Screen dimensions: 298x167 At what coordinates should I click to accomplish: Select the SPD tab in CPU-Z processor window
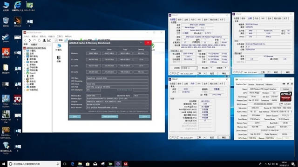(x=199, y=19)
